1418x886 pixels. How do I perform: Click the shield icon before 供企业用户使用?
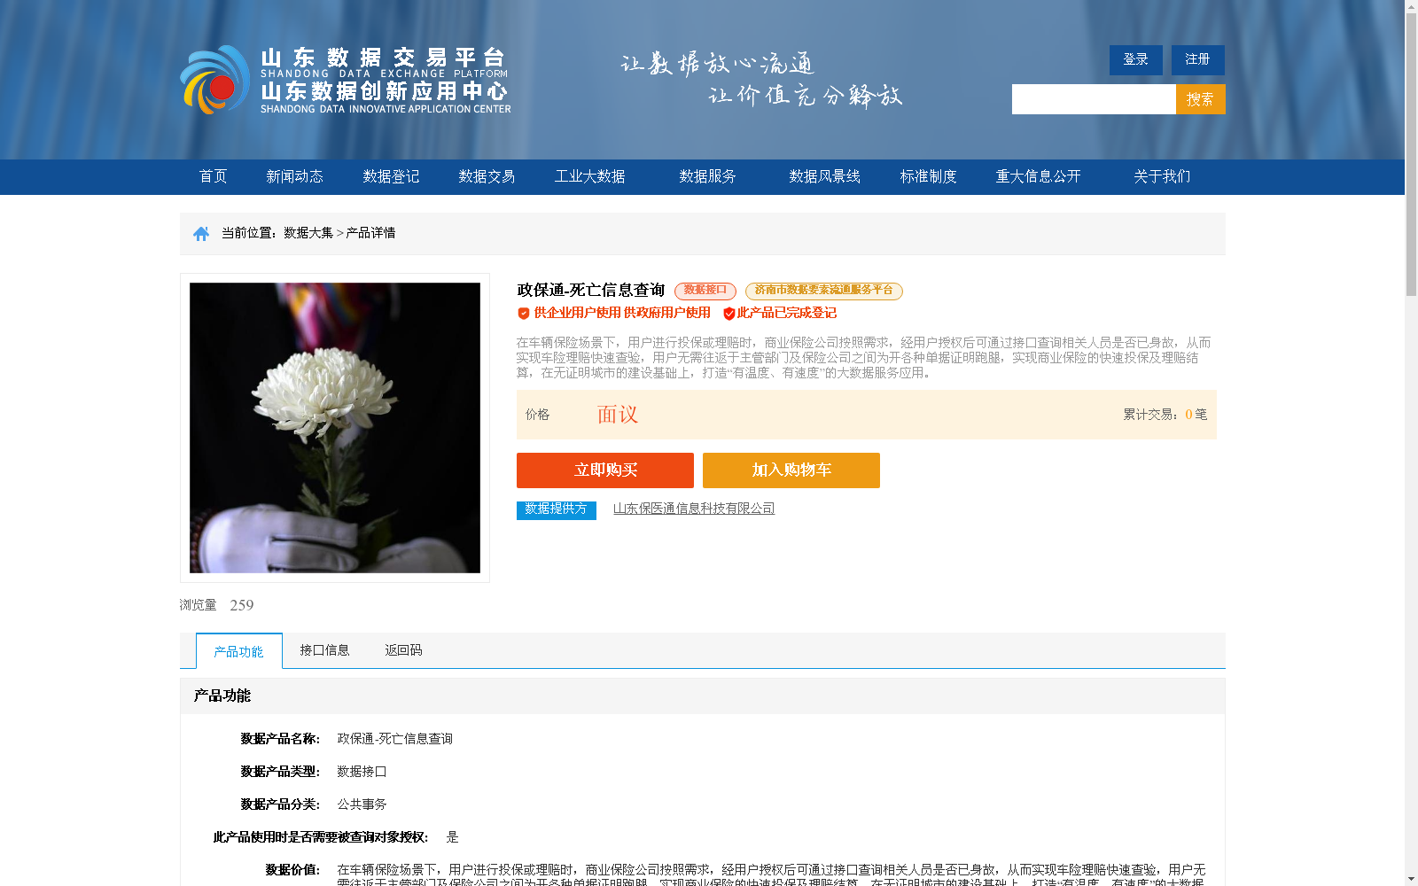click(x=524, y=314)
